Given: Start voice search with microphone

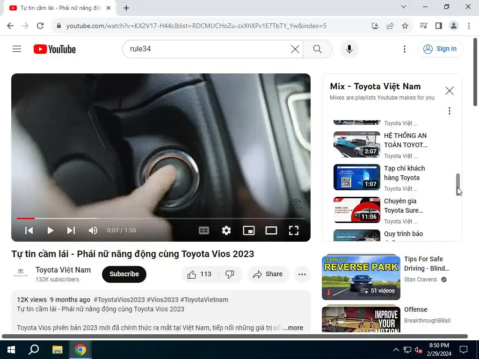Looking at the screenshot, I should 349,49.
